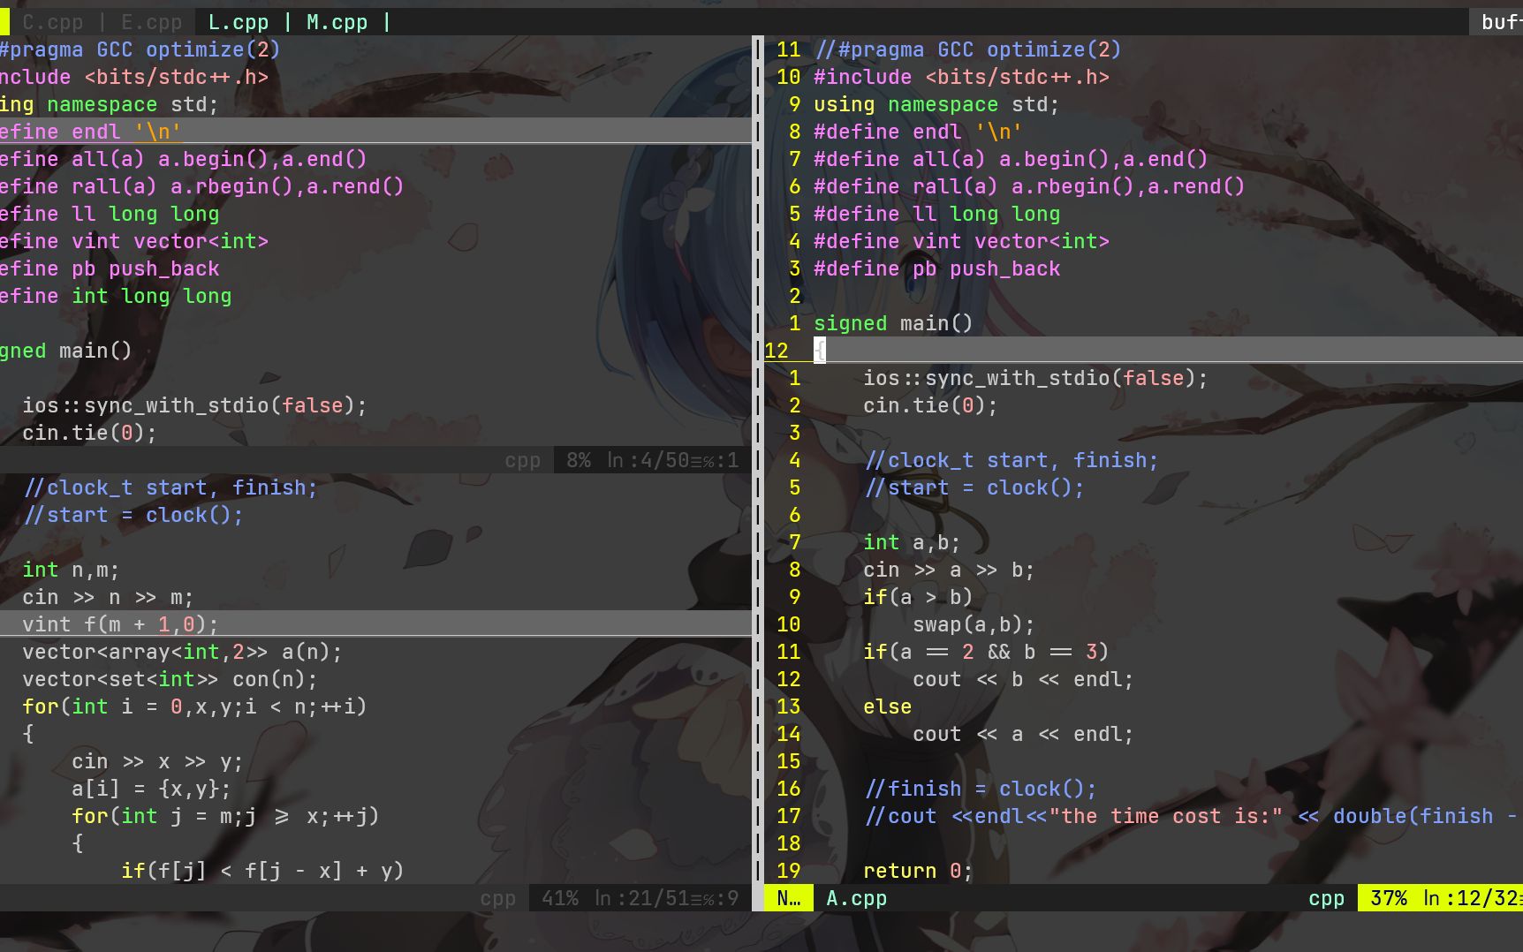This screenshot has height=952, width=1523.
Task: Switch to the C.cpp tab
Action: [52, 21]
